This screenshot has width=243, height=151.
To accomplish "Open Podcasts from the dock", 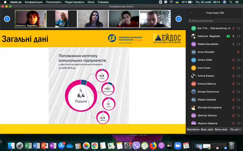I will (x=161, y=146).
